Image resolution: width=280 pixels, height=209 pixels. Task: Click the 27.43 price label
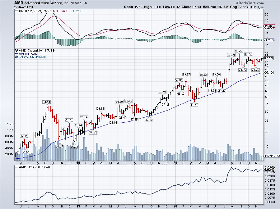(149, 120)
